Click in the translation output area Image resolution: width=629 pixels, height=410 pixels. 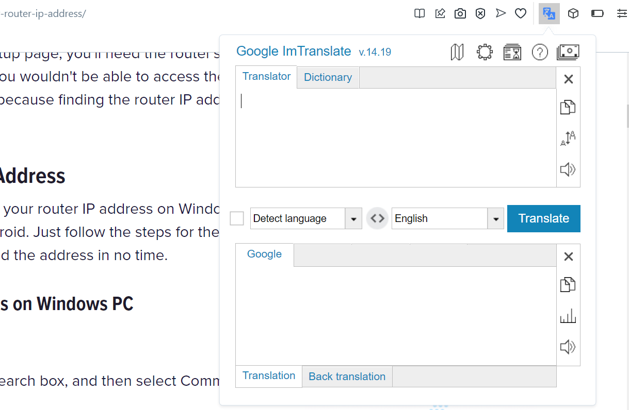396,316
